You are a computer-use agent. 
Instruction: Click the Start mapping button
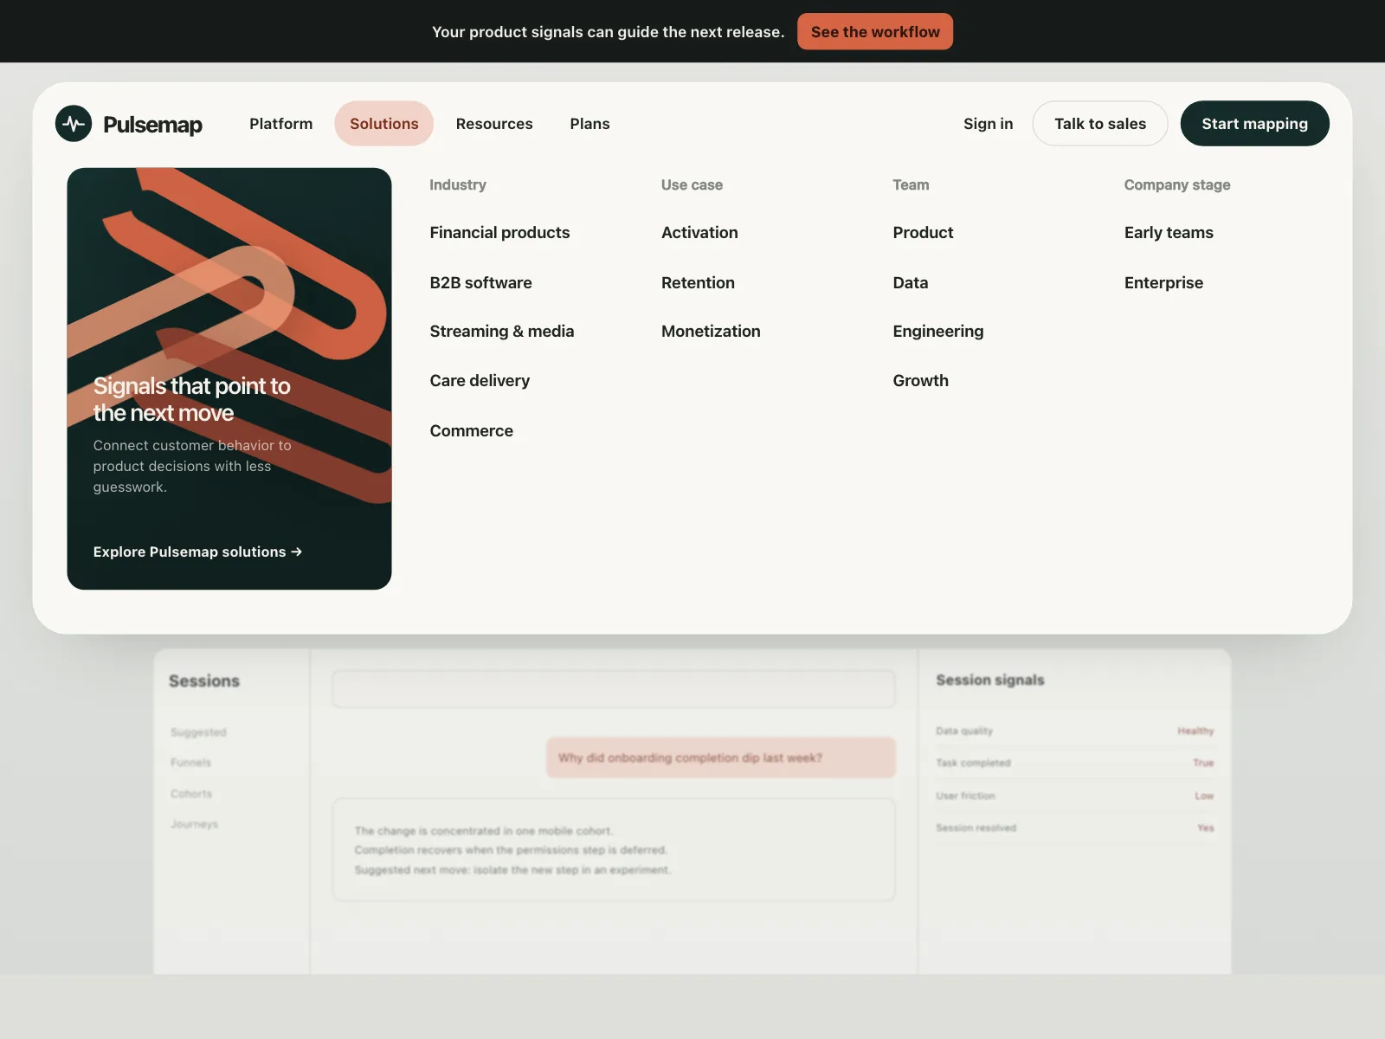pyautogui.click(x=1254, y=124)
